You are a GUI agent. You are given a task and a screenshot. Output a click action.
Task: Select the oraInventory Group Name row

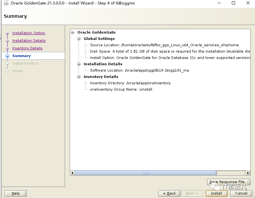tap(121, 89)
